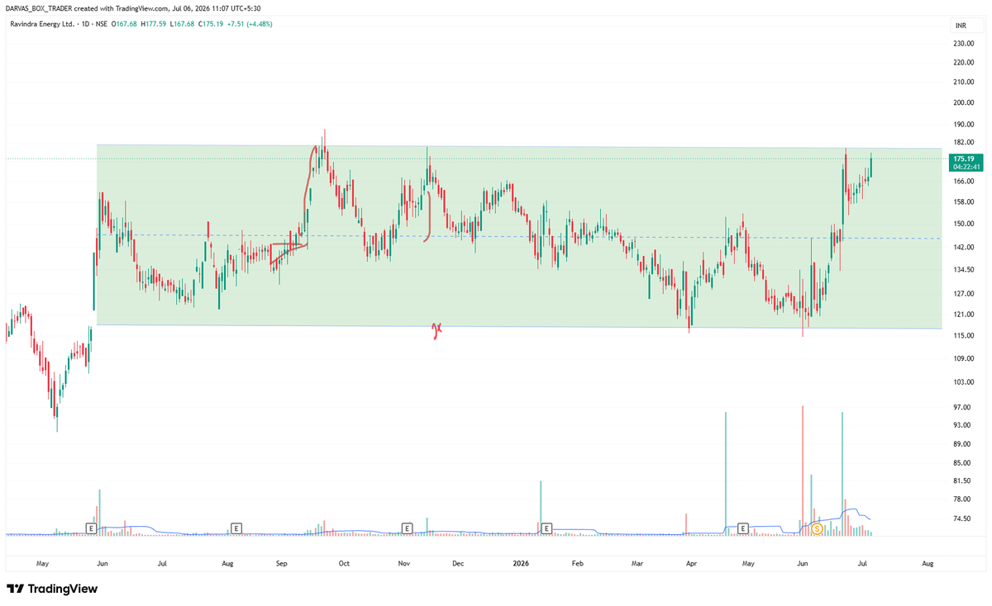Click the 200.00 price axis label

[963, 103]
